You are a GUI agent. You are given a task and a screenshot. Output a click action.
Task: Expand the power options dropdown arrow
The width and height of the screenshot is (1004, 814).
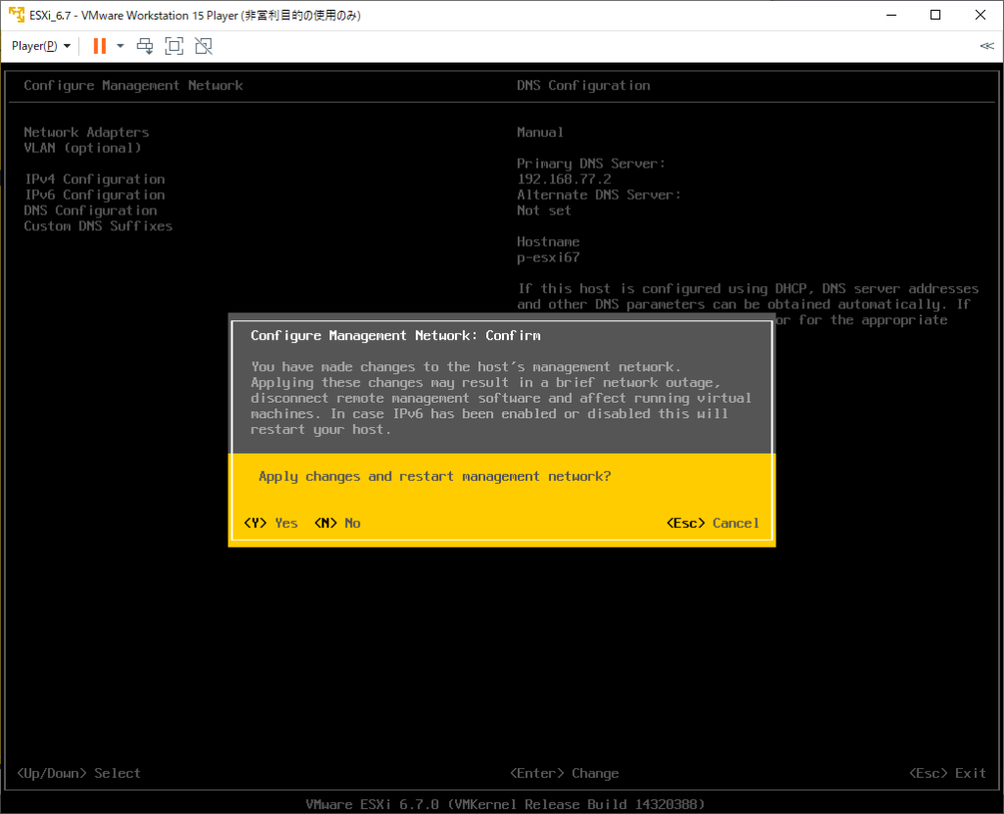coord(120,46)
